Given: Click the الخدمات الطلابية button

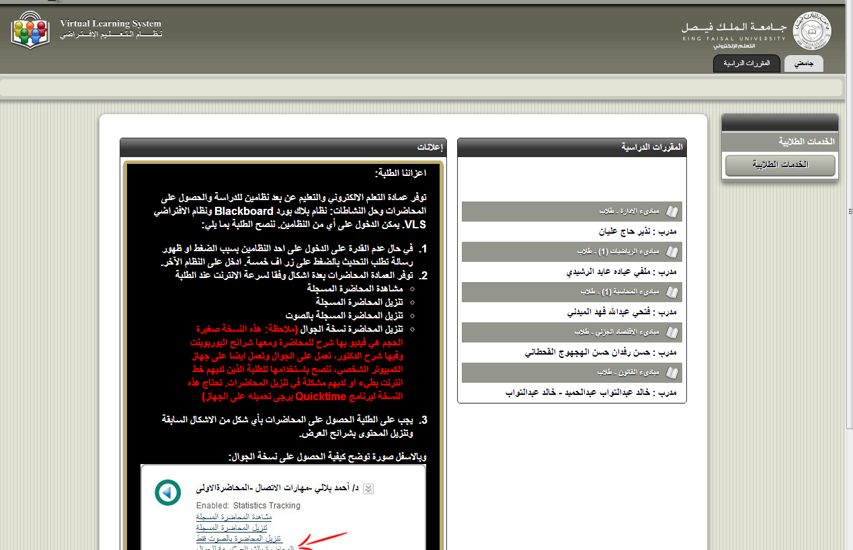Looking at the screenshot, I should pos(780,165).
